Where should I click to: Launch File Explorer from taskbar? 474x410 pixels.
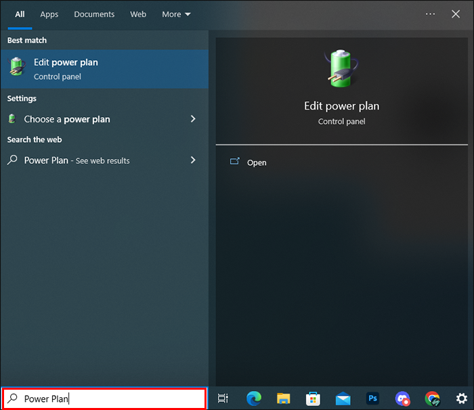[283, 398]
